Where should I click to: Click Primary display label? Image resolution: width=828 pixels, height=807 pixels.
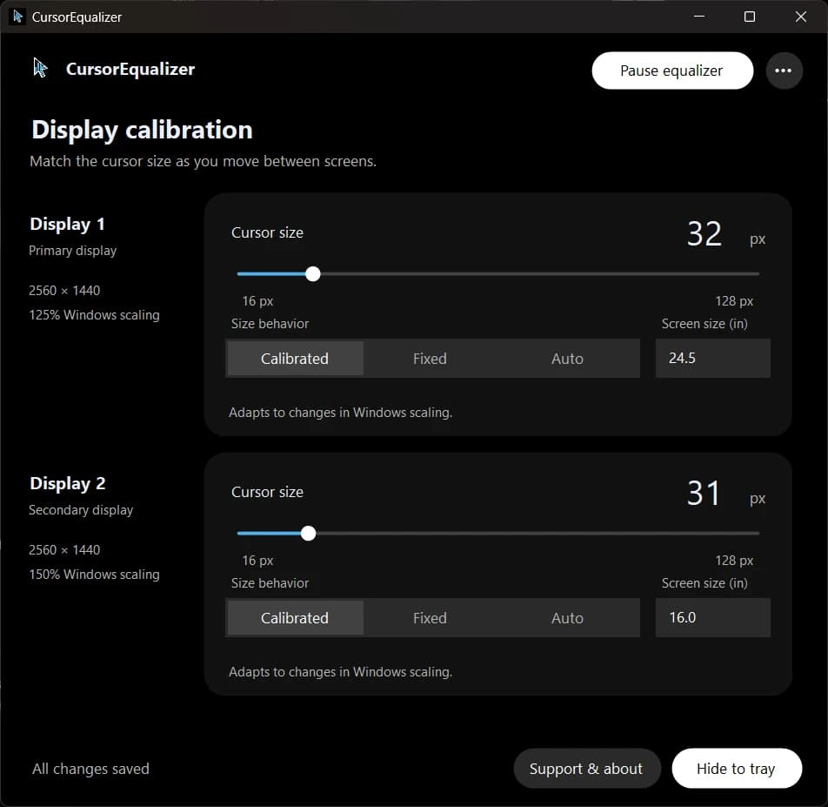pyautogui.click(x=72, y=251)
